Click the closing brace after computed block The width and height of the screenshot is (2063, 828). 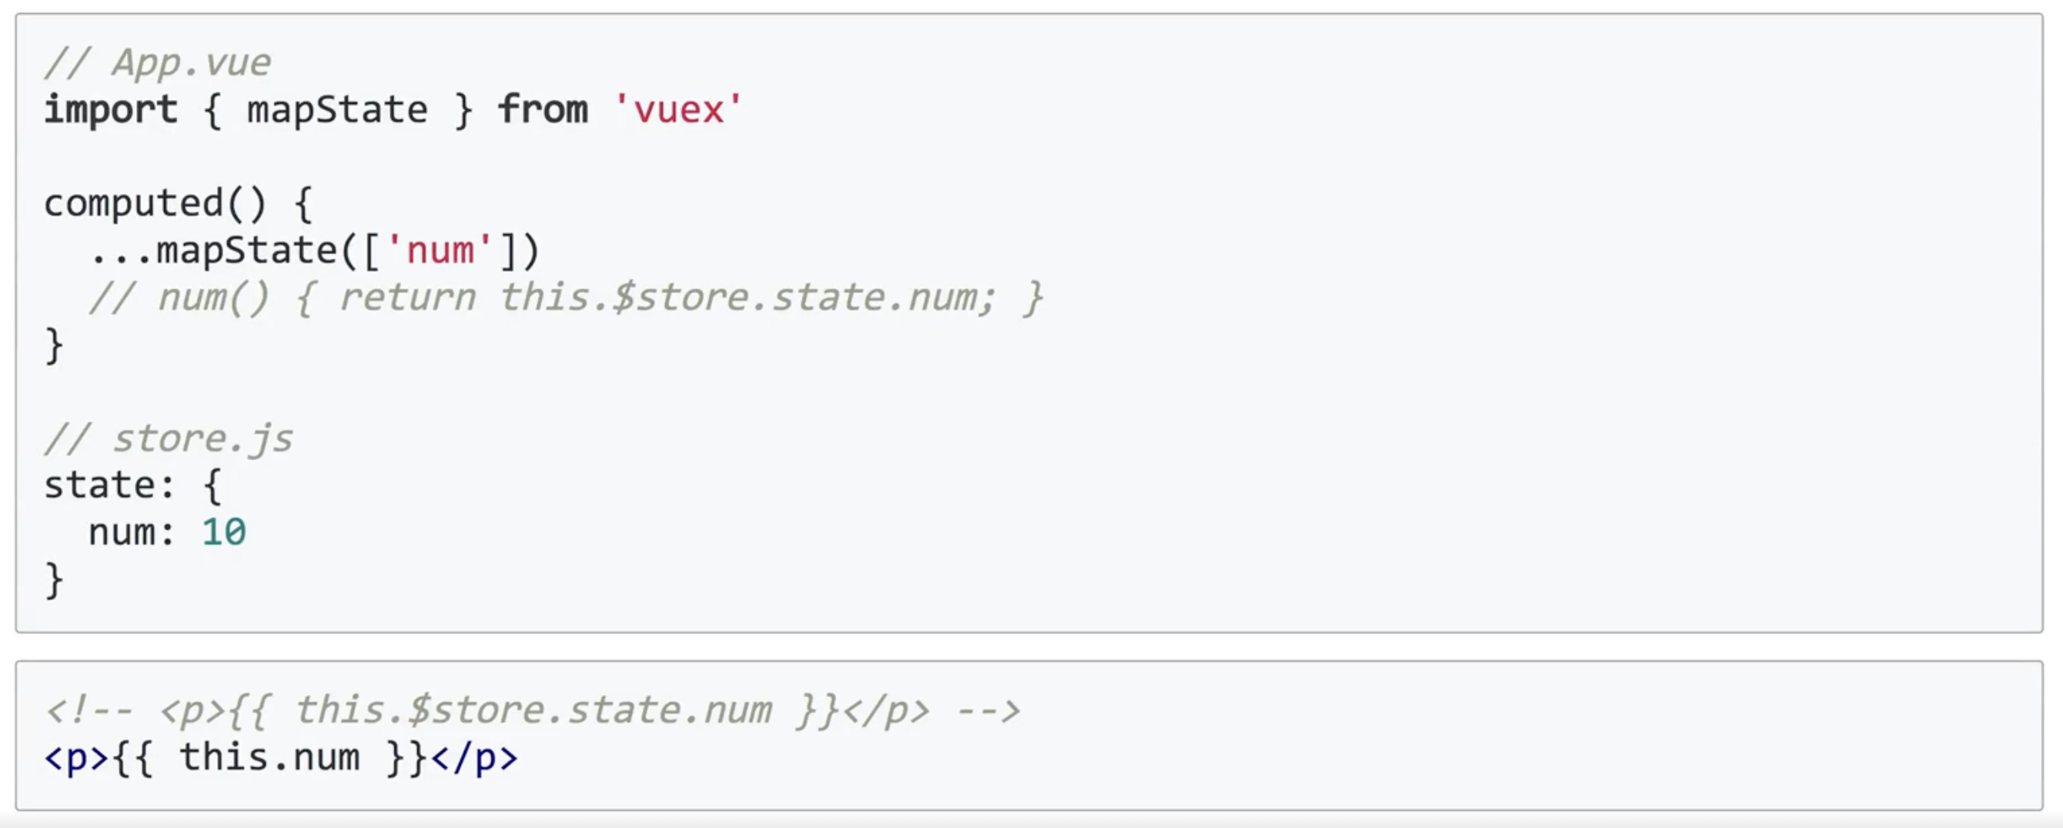click(54, 346)
